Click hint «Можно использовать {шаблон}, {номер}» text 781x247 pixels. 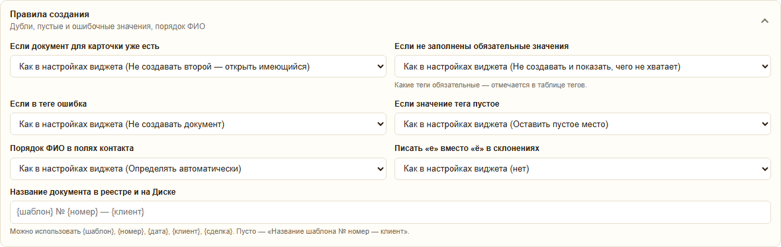(209, 232)
